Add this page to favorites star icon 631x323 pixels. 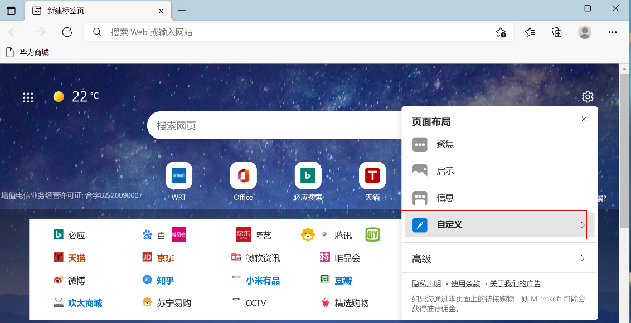click(501, 32)
